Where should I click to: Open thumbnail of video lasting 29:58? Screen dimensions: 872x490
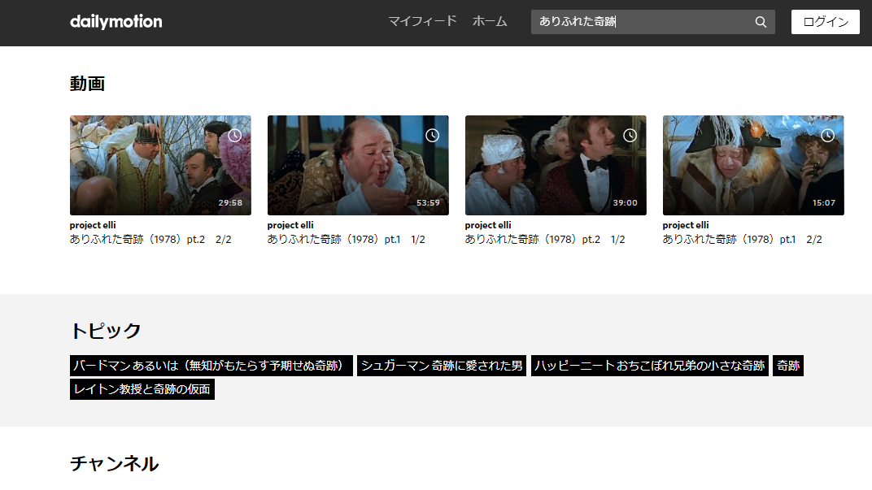160,165
